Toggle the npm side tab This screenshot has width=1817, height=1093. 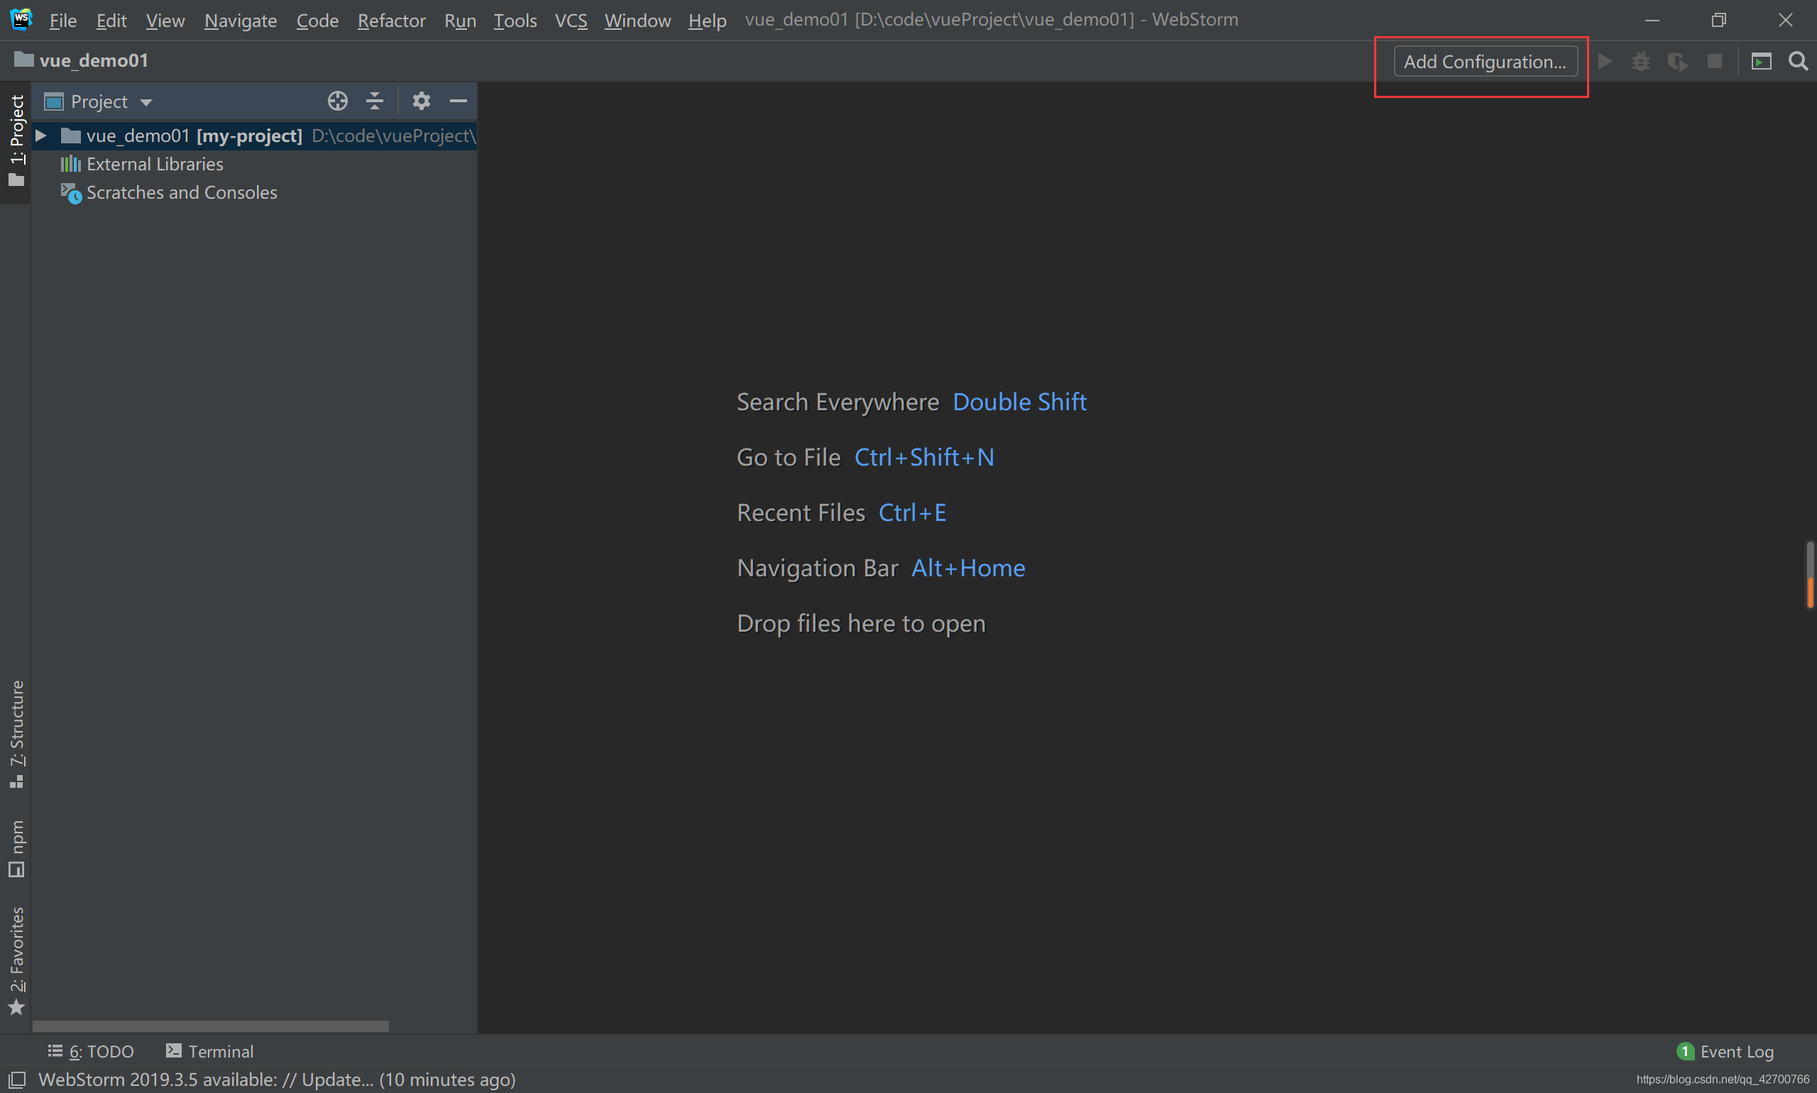tap(16, 847)
